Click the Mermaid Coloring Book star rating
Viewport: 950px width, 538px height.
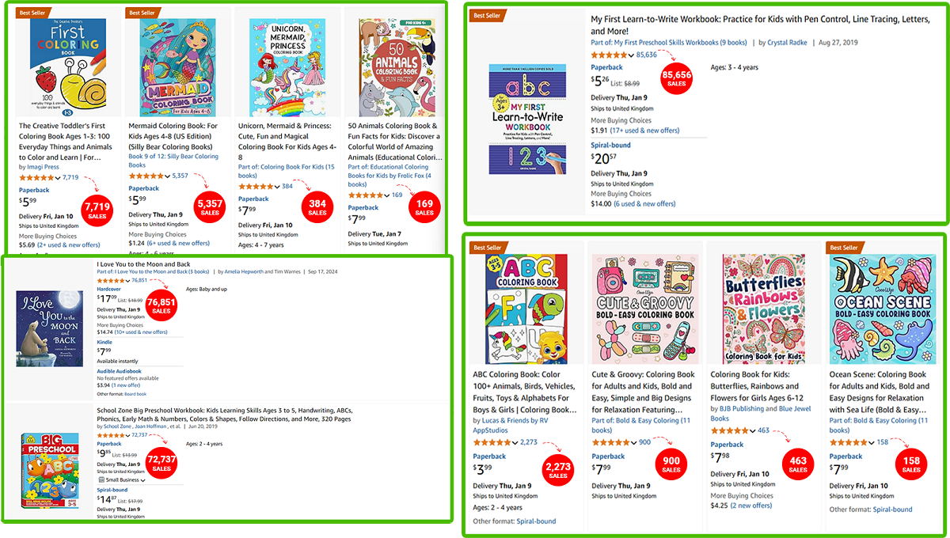coord(146,176)
